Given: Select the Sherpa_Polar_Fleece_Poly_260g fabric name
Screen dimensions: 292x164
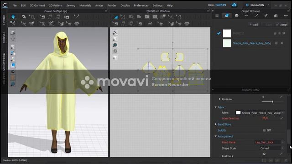Looking at the screenshot, I should pos(251,43).
